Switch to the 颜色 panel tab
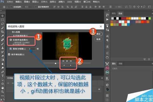The height and width of the screenshot is (102, 153). (x=114, y=13)
